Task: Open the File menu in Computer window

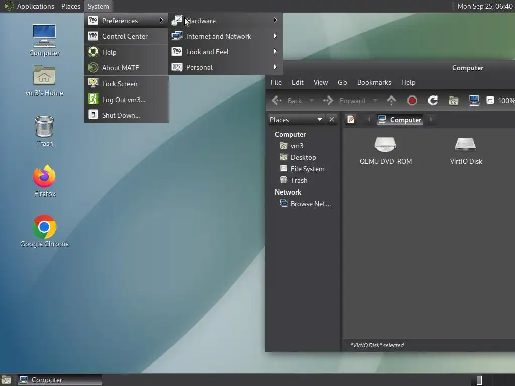Action: pyautogui.click(x=276, y=82)
